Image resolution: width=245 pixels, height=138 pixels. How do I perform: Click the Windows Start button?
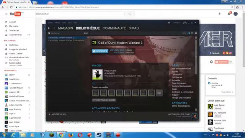4,135
